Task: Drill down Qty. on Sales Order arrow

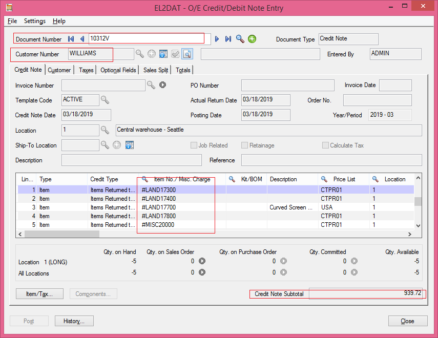Action: point(202,261)
